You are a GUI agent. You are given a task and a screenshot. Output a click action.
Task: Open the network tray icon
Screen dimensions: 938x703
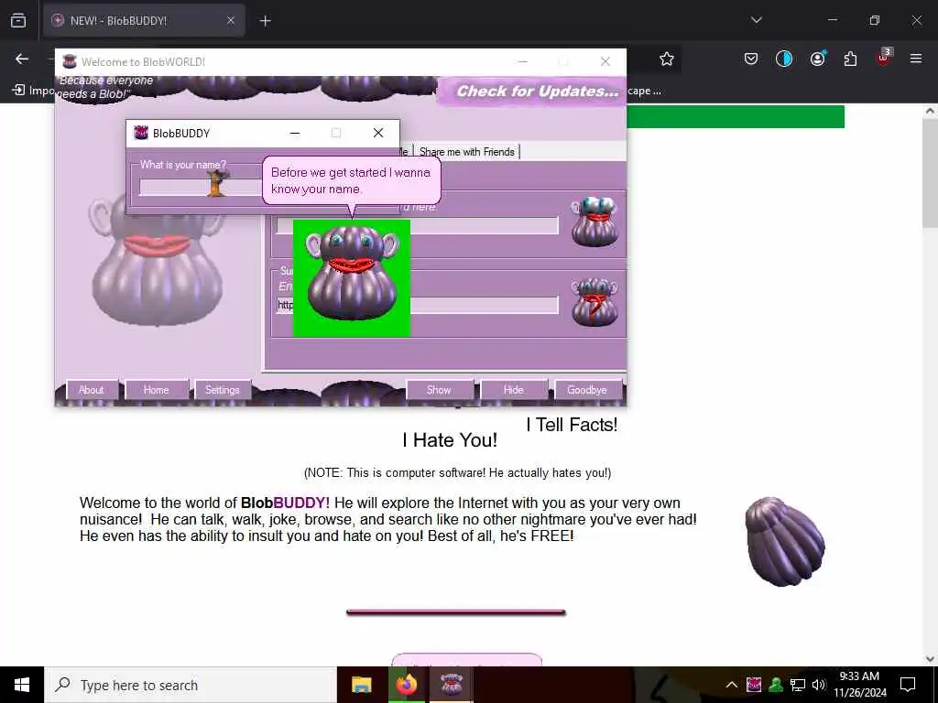[x=798, y=685]
